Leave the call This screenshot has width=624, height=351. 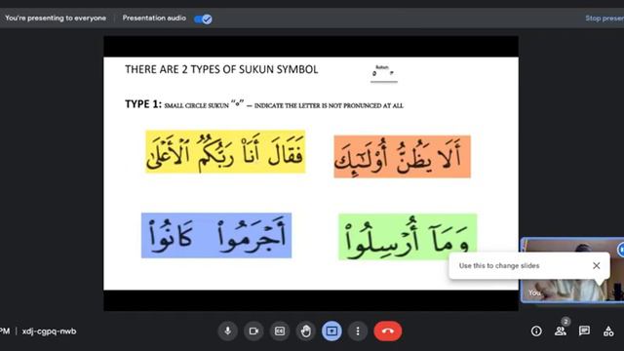click(388, 331)
